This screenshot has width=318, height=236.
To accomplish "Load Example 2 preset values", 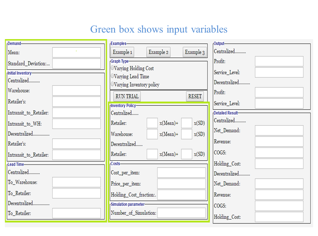I will coord(158,52).
